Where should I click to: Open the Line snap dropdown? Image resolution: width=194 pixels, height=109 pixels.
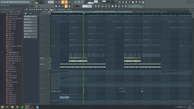[76, 6]
